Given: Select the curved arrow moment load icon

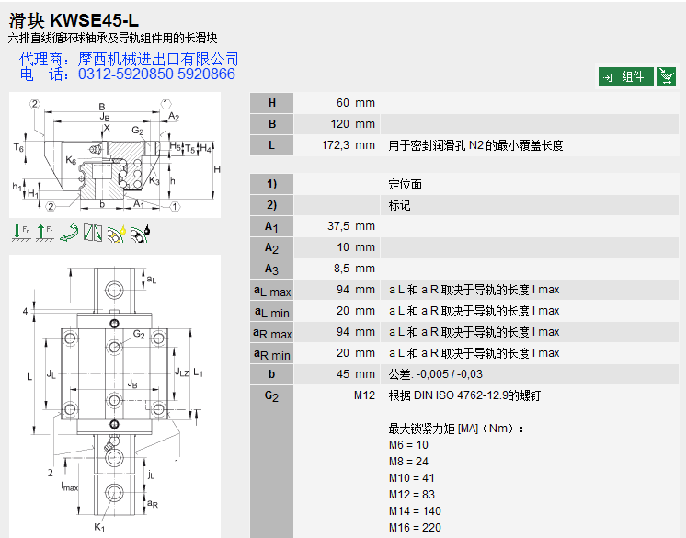Looking at the screenshot, I should 69,234.
